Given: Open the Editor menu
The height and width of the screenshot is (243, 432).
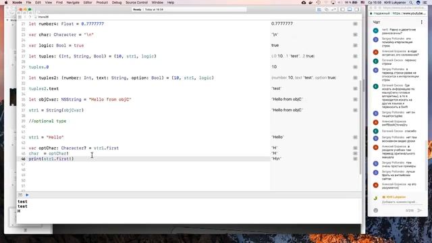Looking at the screenshot, I should coord(88,3).
